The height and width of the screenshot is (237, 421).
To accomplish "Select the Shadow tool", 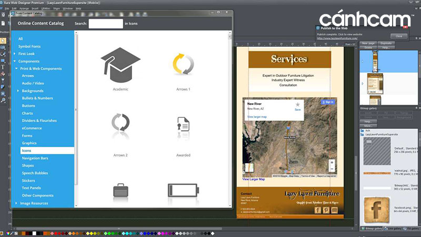I will (3, 87).
